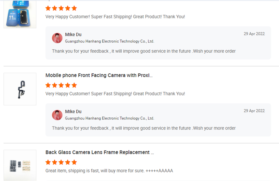Screen dimensions: 279x181
Task: Click Guangzhou Hanhang company under Front Facing Camera review
Action: click(x=109, y=118)
